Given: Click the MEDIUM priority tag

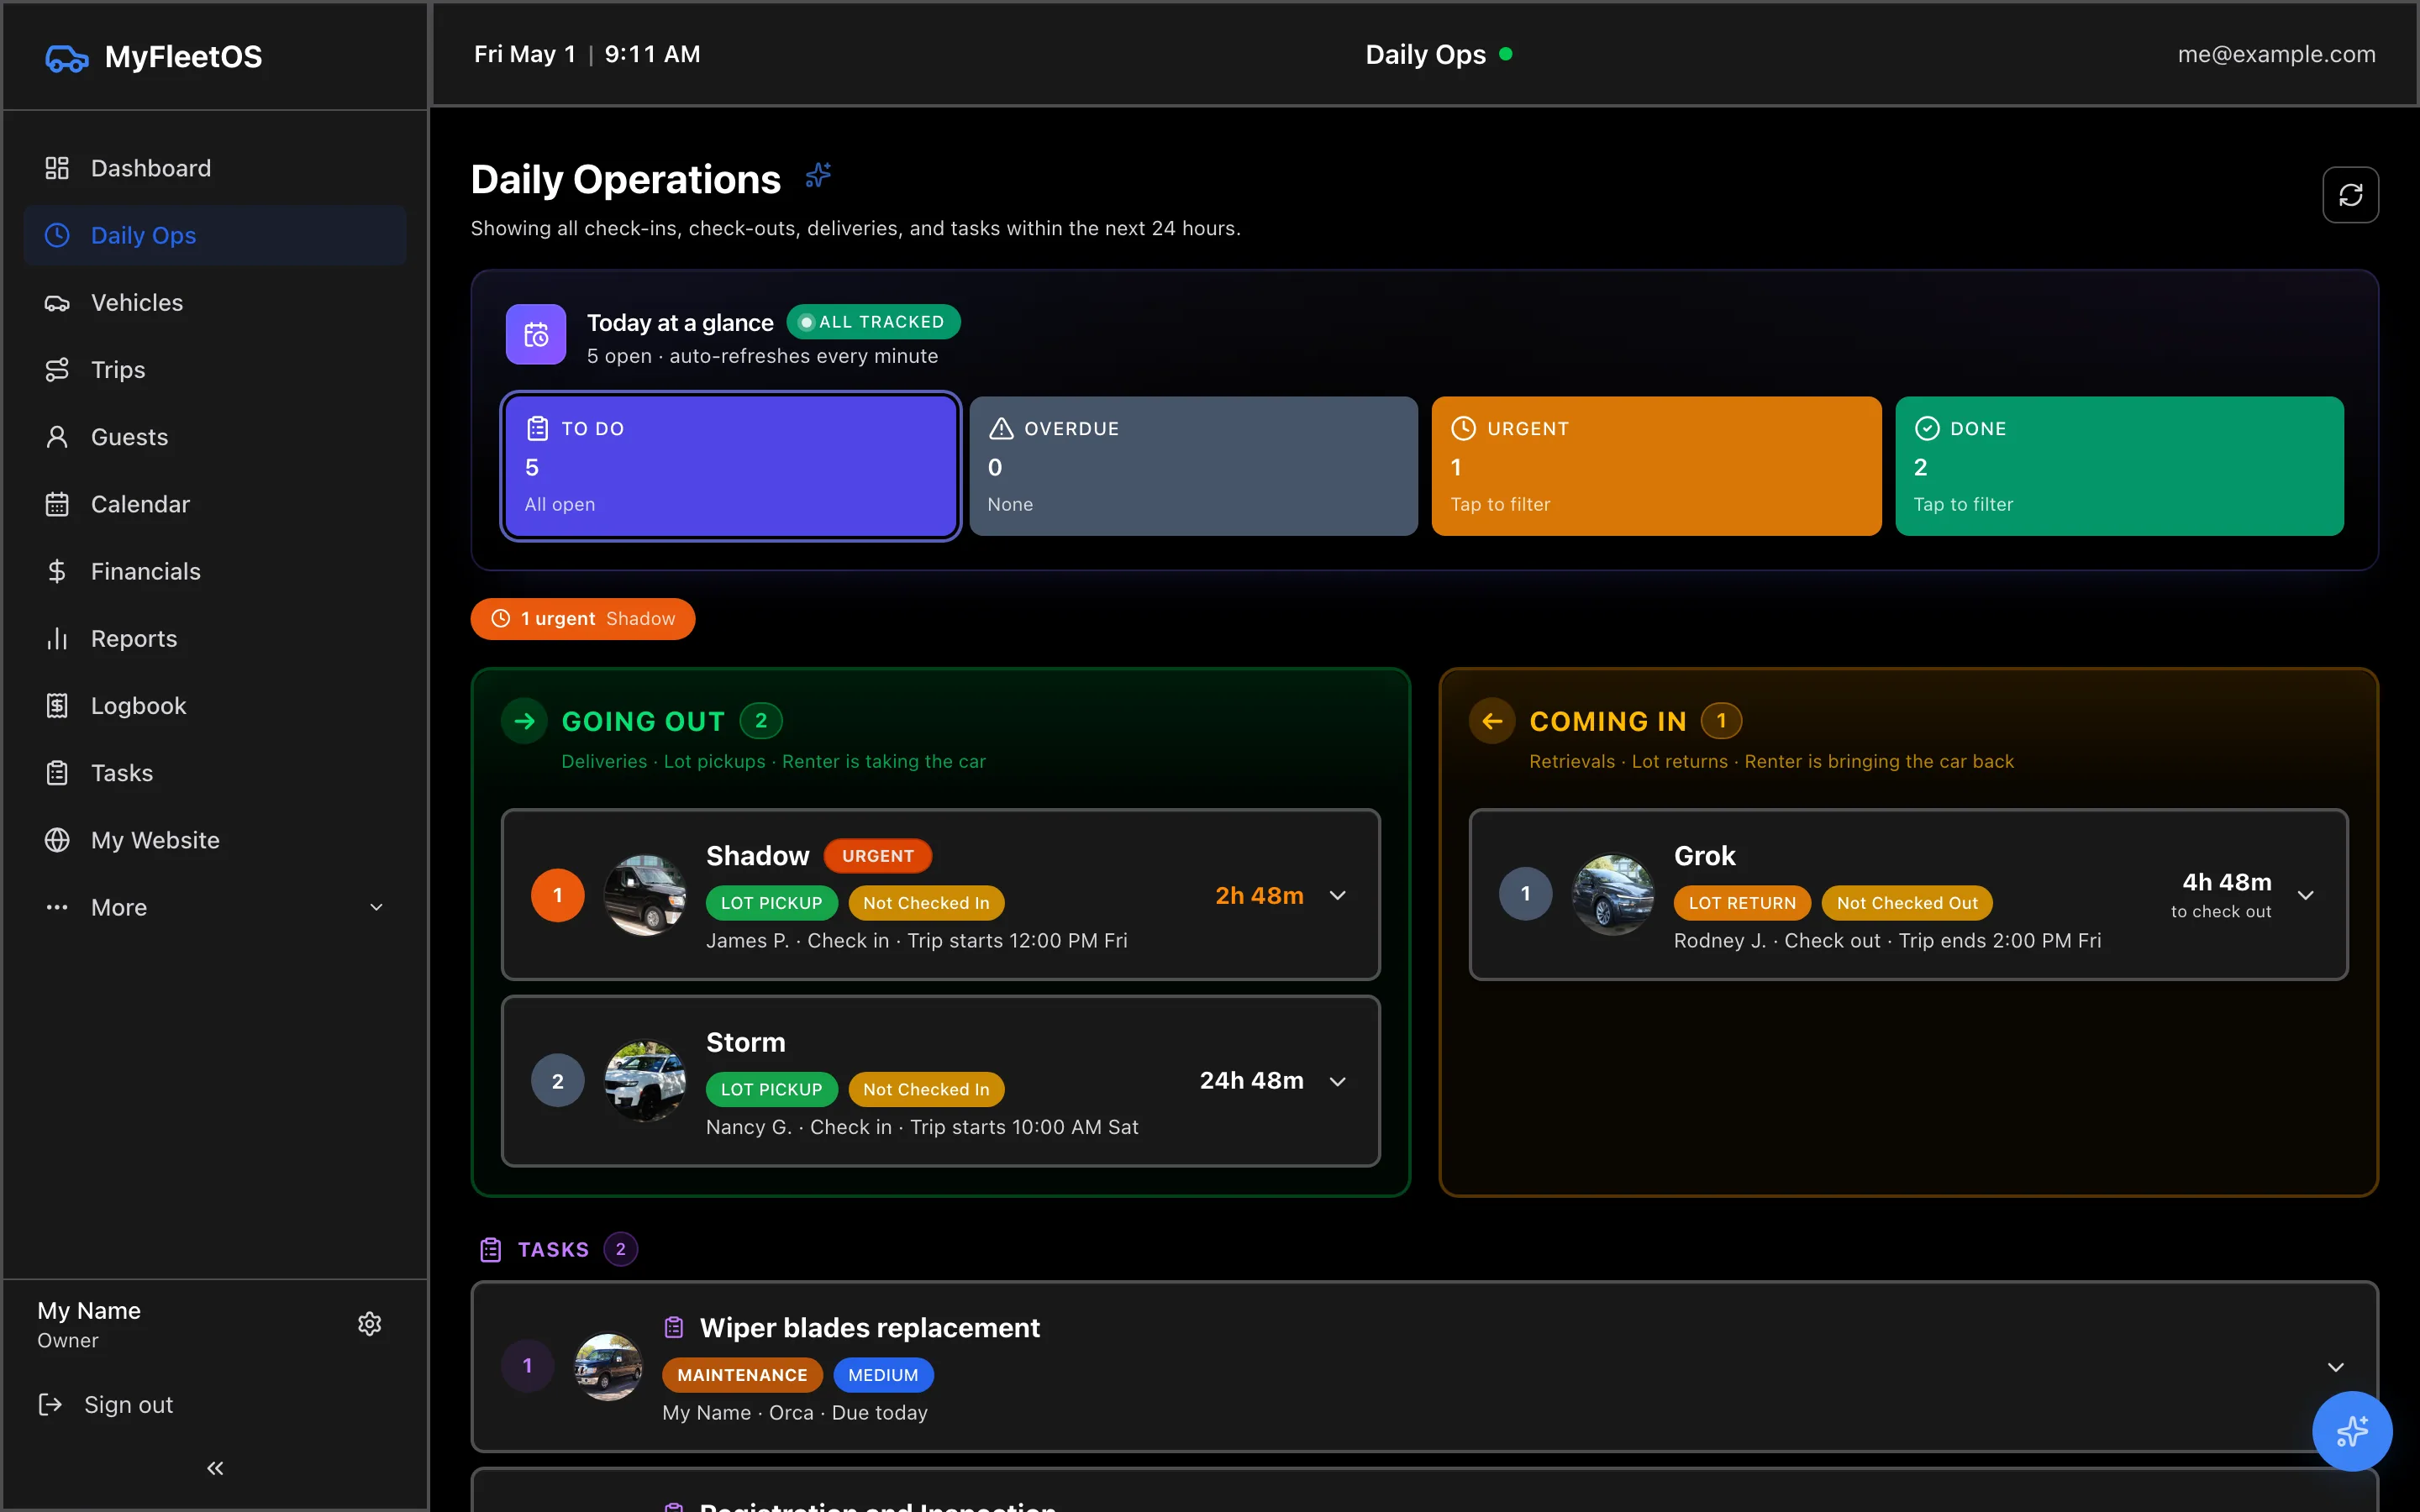Looking at the screenshot, I should (x=883, y=1375).
